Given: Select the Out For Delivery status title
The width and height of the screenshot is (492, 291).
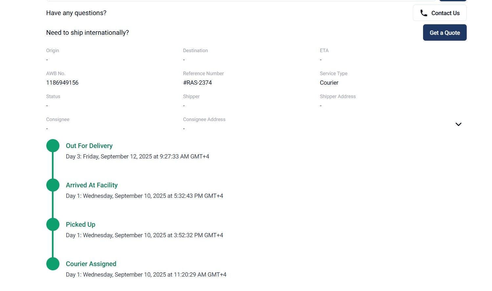Looking at the screenshot, I should click(x=89, y=146).
